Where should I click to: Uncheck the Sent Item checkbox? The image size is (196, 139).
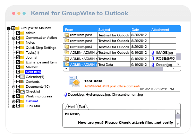18,72
